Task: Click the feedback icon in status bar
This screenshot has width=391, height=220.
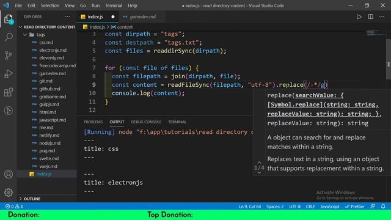Action: click(x=373, y=207)
